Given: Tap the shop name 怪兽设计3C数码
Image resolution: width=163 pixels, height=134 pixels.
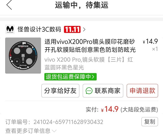Looking at the screenshot, I should point(39,29).
